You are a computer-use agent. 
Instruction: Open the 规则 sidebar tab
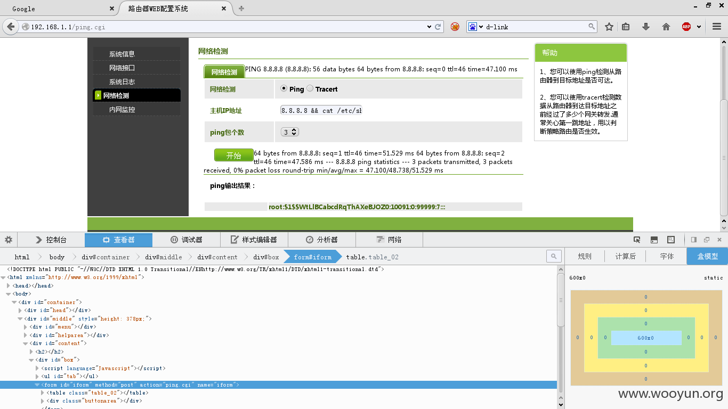coord(585,256)
